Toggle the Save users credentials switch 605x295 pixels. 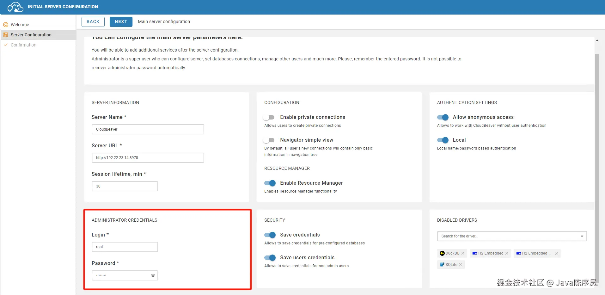[x=270, y=258]
